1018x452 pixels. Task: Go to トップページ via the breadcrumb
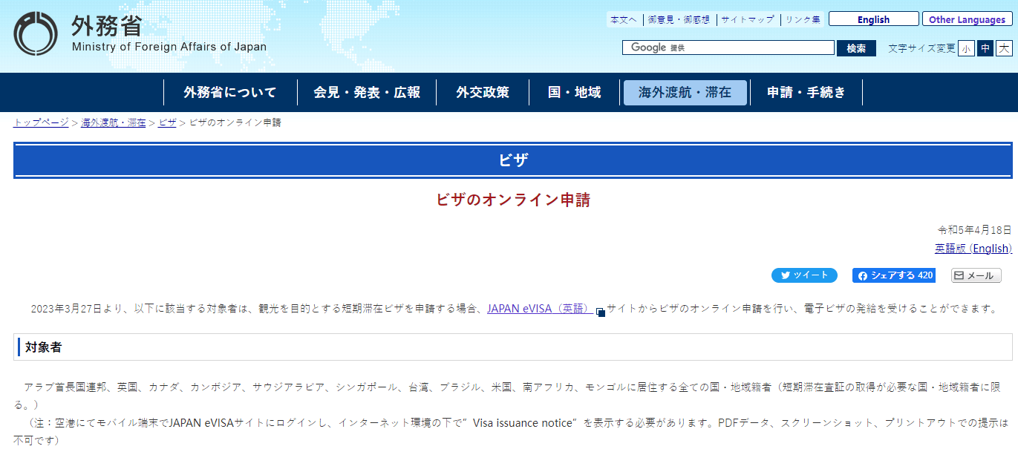(x=41, y=122)
